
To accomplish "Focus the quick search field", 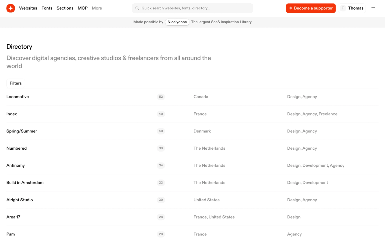I will click(x=192, y=8).
